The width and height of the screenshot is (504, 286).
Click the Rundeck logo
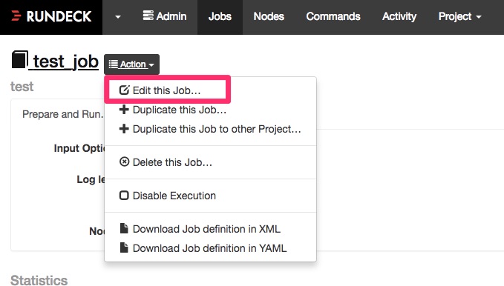pos(51,17)
